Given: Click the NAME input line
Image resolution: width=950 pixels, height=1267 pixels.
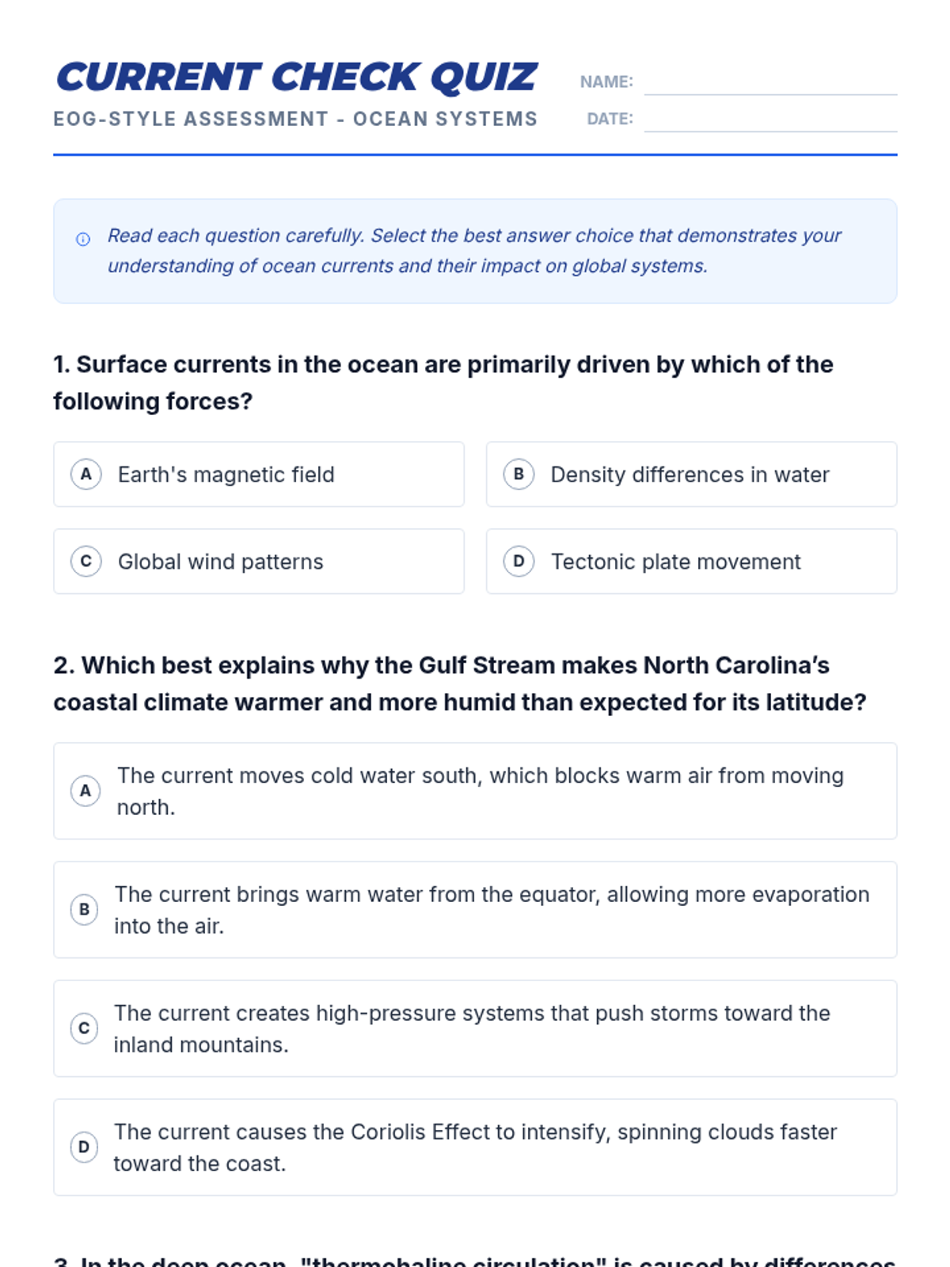Looking at the screenshot, I should [x=769, y=83].
